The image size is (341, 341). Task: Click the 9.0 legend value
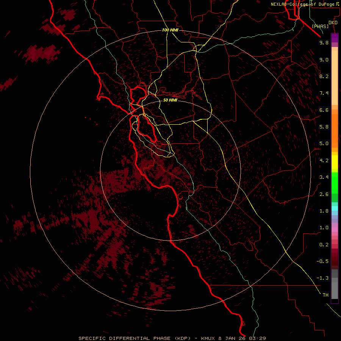[324, 59]
